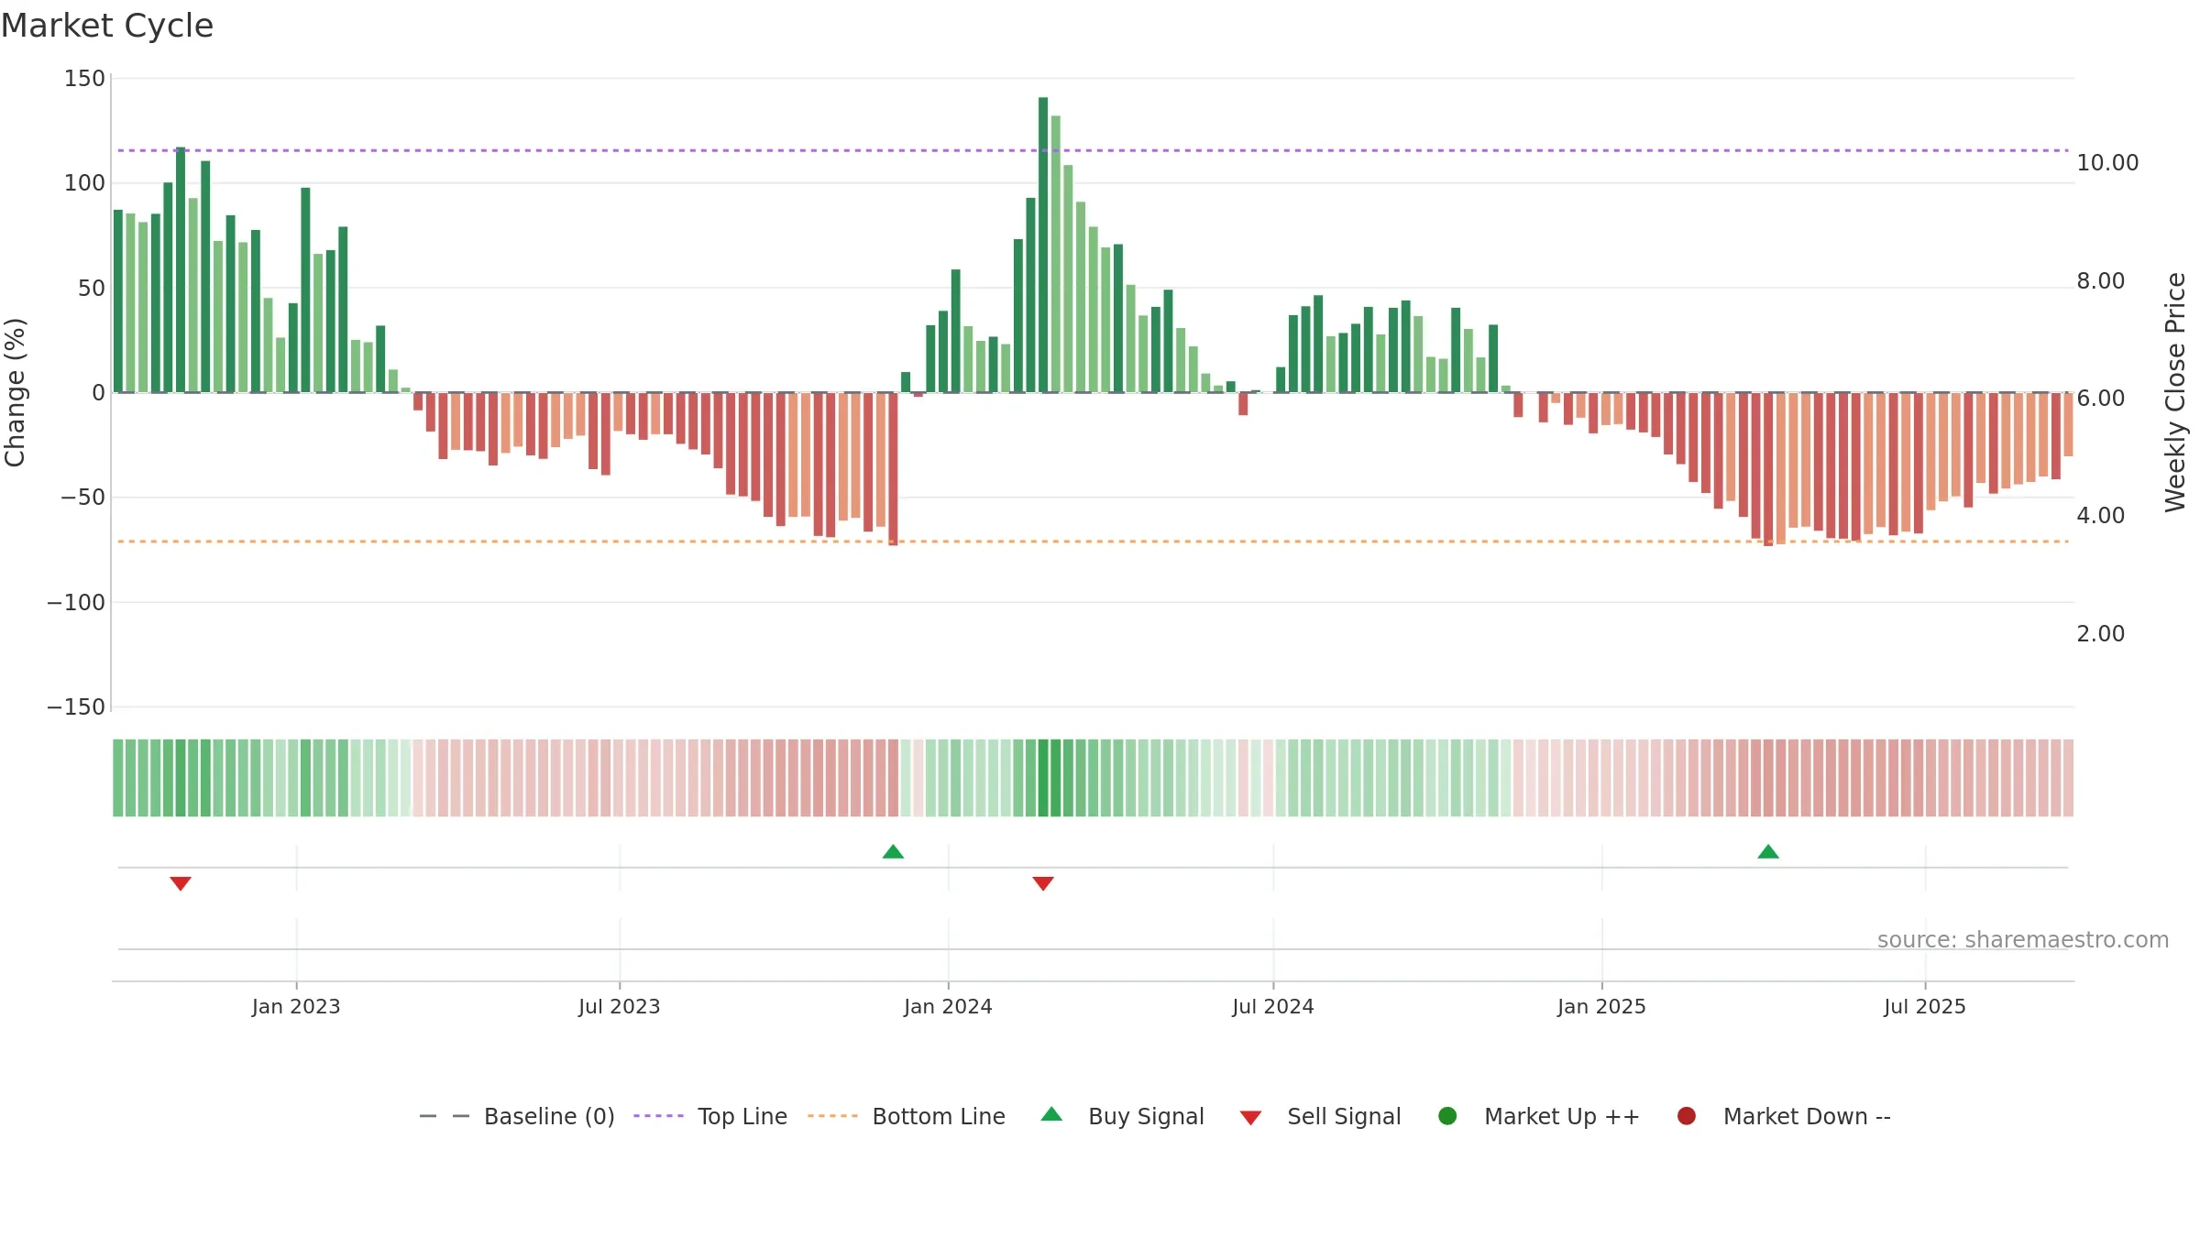Click the 8.00 tick on right axis
Screen dimensions: 2200x1237
point(2101,281)
